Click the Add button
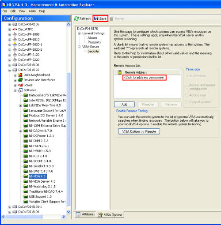Viewport: 221px width, 225px height. pos(124,105)
